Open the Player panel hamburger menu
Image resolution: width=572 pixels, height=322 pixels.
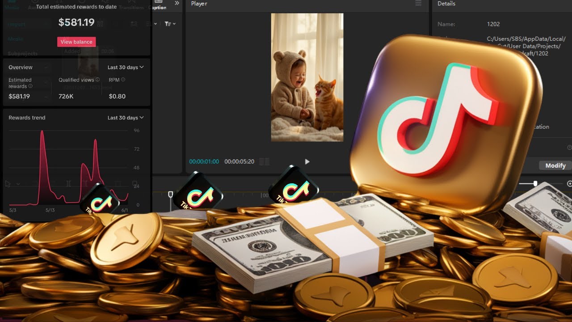(x=418, y=3)
